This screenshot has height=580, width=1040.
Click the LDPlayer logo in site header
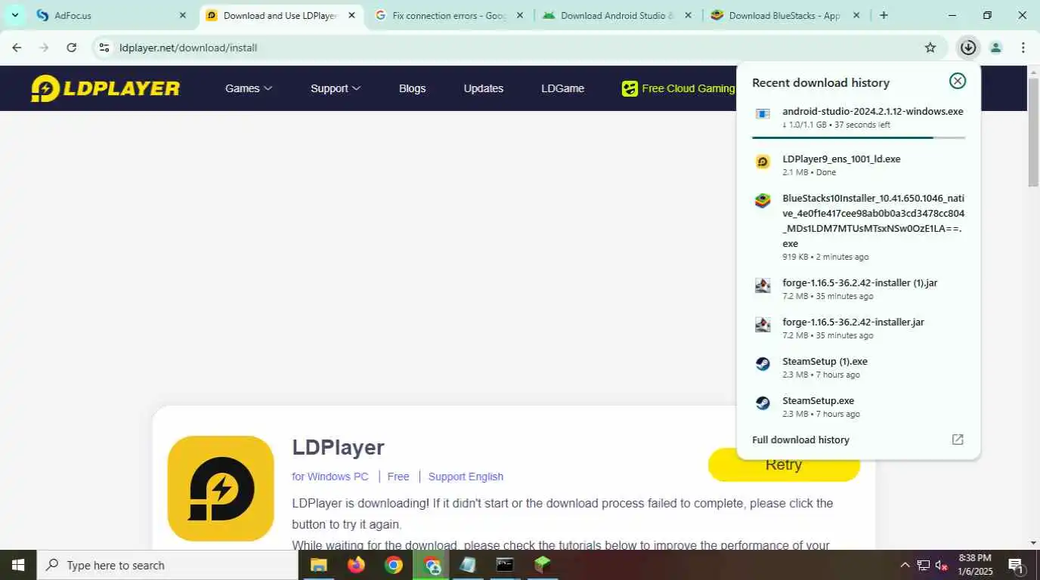click(105, 88)
